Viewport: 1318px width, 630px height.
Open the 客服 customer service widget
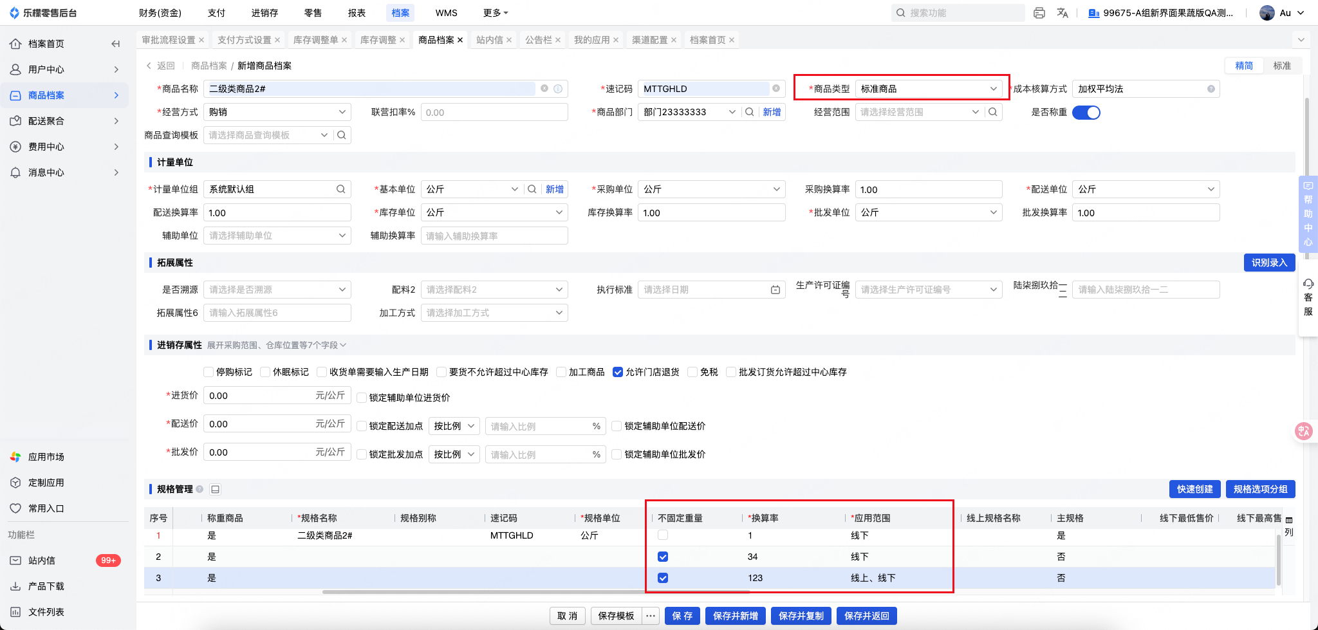1308,297
